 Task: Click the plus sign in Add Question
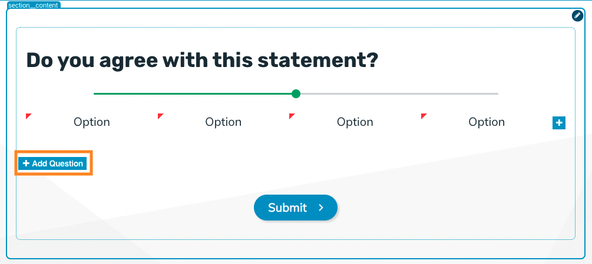(x=26, y=163)
